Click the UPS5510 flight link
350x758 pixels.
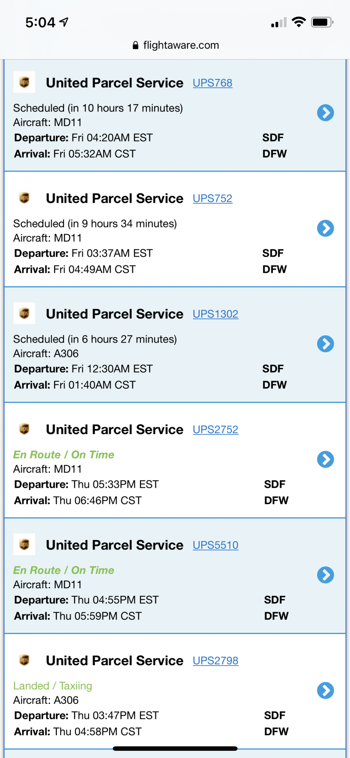pyautogui.click(x=215, y=545)
